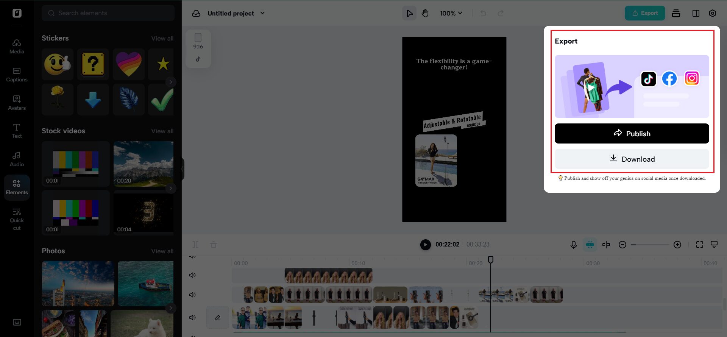Delete the selected clip with trash icon
Image resolution: width=727 pixels, height=337 pixels.
tap(214, 245)
